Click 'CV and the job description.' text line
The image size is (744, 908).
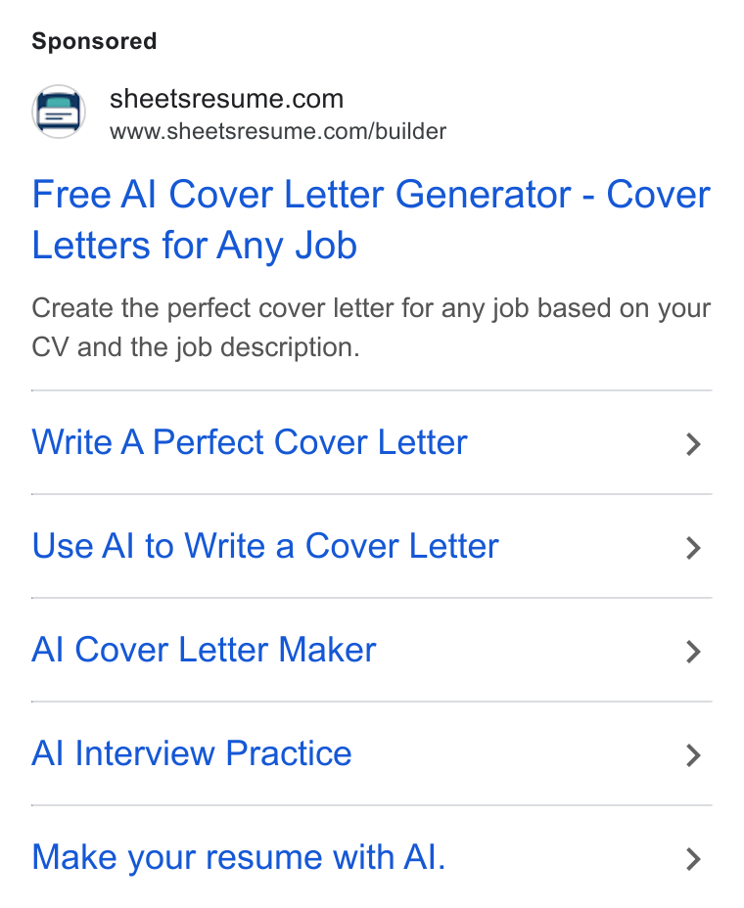pos(196,347)
